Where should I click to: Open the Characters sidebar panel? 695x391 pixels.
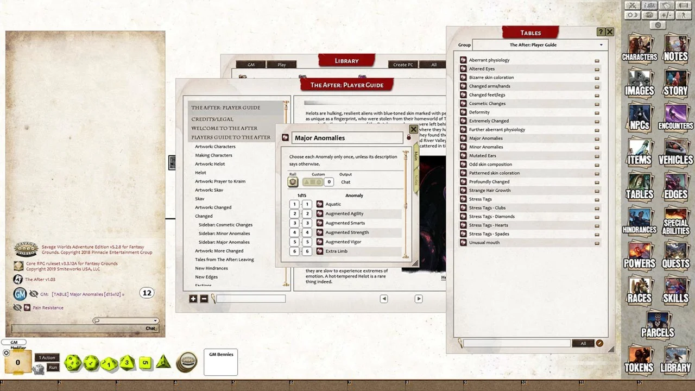coord(640,49)
